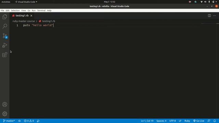Screen dimensions: 219x123
Task: Click the wifi icon in system tray
Action: pos(202,2)
